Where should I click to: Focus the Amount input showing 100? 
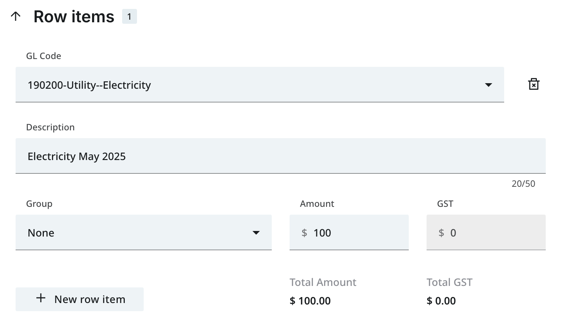pos(356,233)
